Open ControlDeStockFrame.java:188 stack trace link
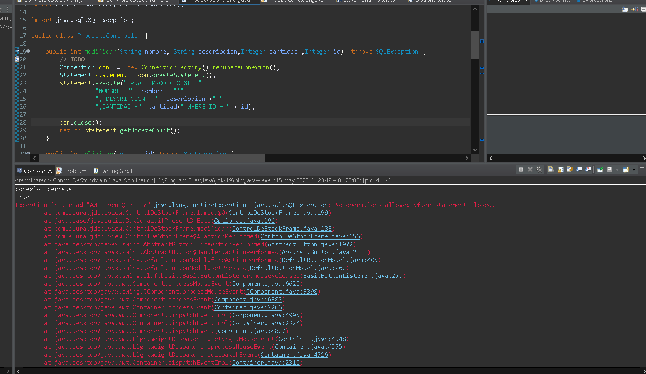Image resolution: width=646 pixels, height=374 pixels. 282,229
